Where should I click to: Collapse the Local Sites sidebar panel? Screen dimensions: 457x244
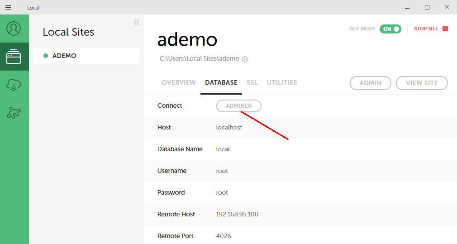[136, 22]
